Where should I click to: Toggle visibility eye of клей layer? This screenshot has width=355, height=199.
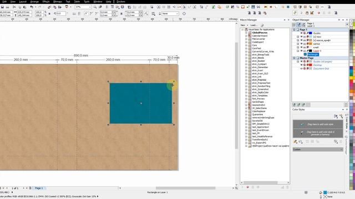pyautogui.click(x=302, y=48)
